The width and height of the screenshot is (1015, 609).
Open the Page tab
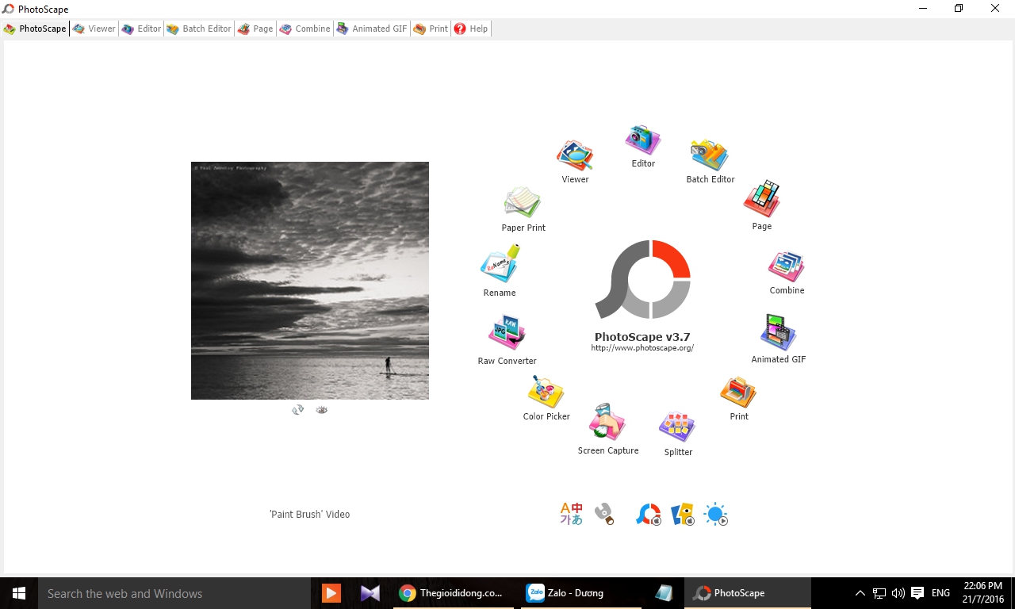[255, 29]
